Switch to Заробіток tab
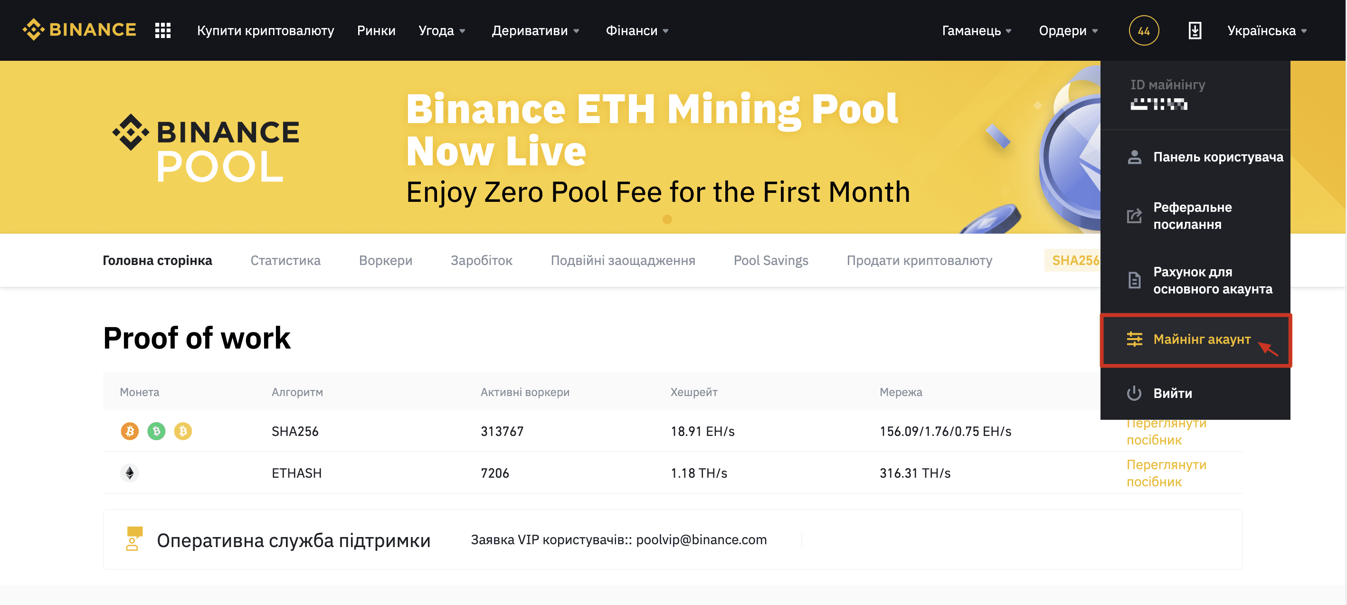 [x=482, y=260]
